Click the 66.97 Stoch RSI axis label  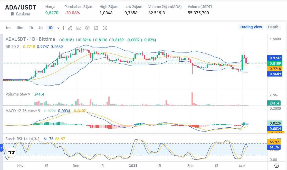274,142
